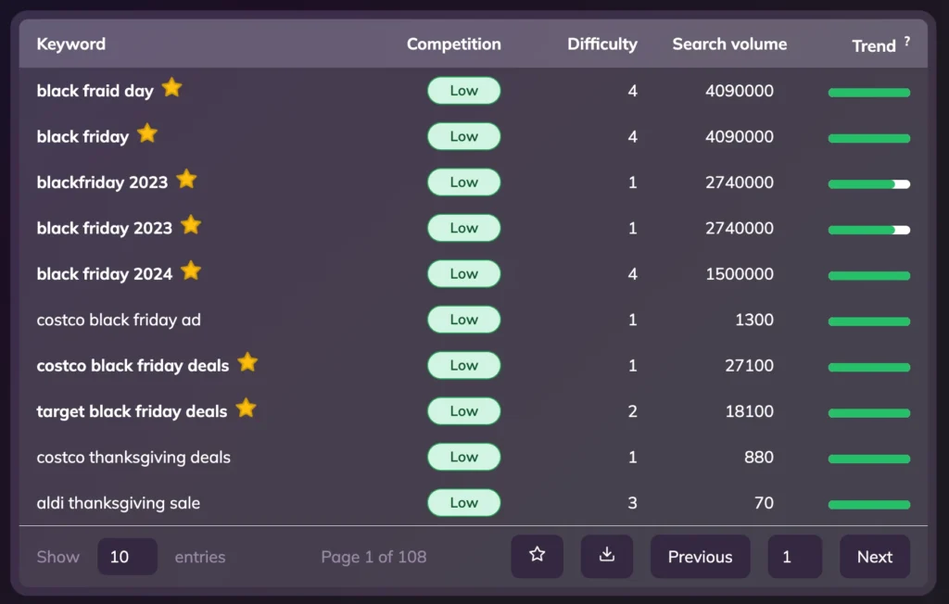
Task: Sort the table by the Keyword column header
Action: [70, 44]
